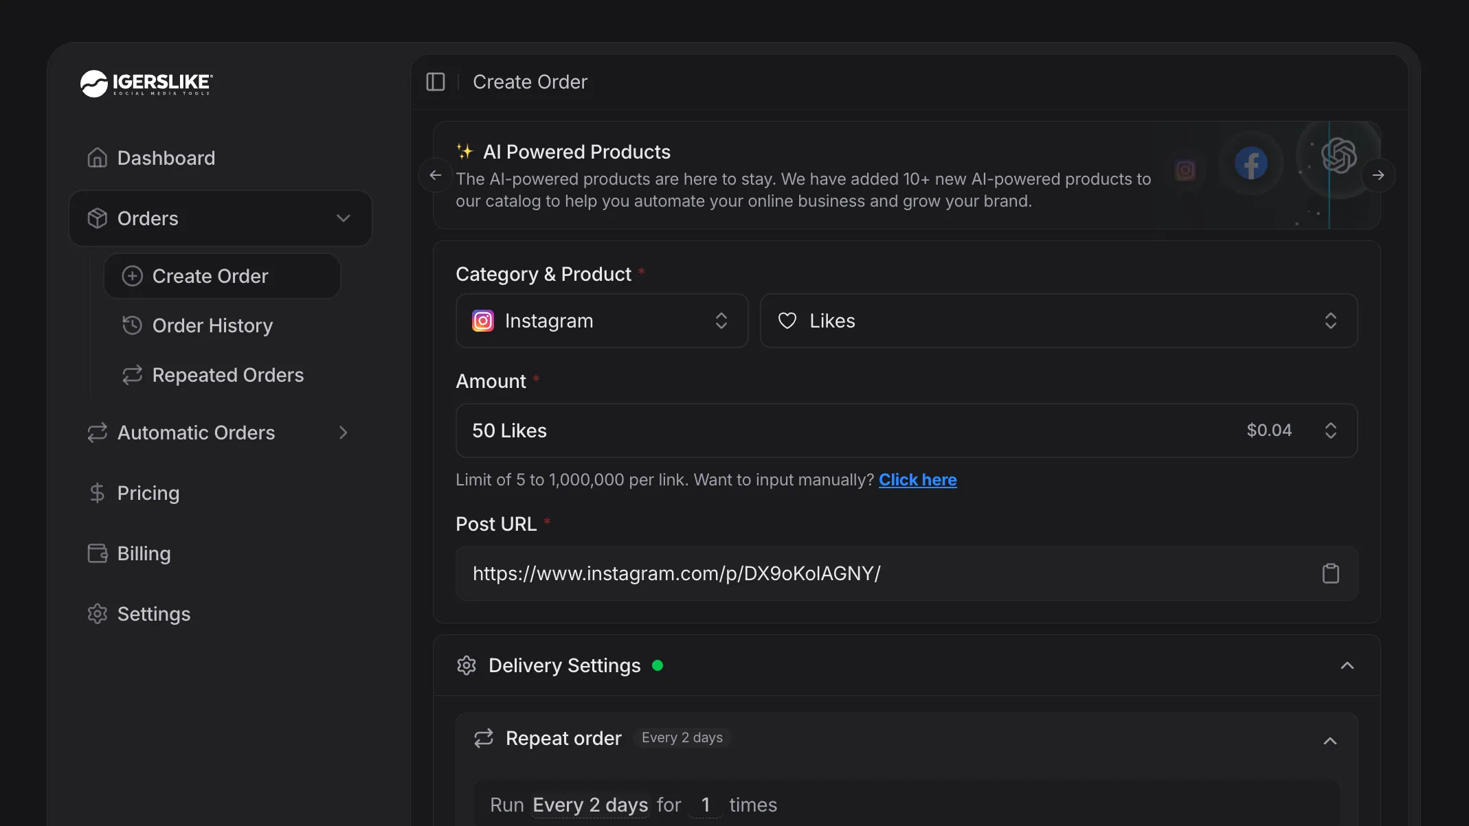Follow the Click here manual input link
Image resolution: width=1469 pixels, height=826 pixels.
917,480
